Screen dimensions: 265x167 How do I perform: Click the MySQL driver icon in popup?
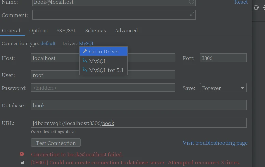pyautogui.click(x=85, y=61)
